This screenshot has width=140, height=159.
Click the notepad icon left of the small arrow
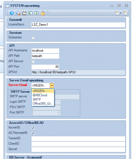117,13
